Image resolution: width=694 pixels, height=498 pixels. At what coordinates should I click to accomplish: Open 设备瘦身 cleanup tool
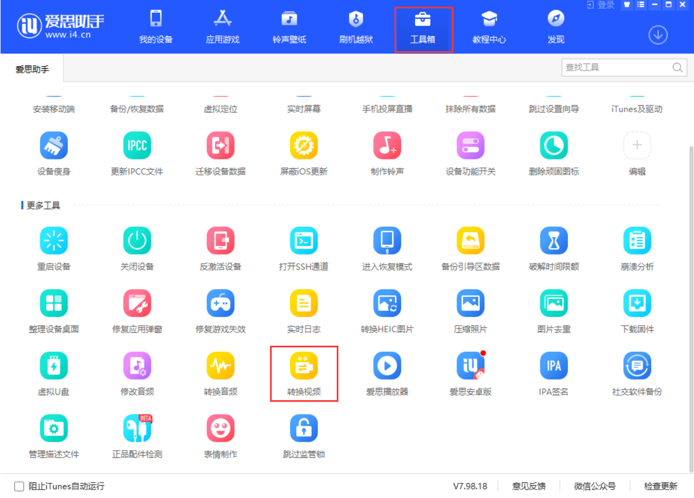54,146
